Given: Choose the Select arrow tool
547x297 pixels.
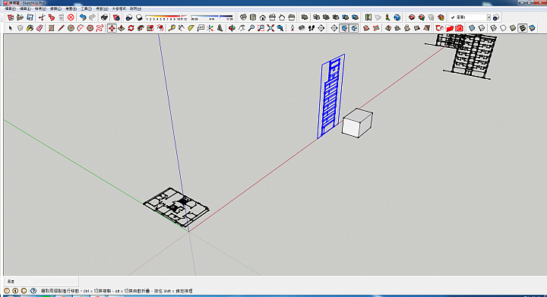Looking at the screenshot, I should [11, 28].
